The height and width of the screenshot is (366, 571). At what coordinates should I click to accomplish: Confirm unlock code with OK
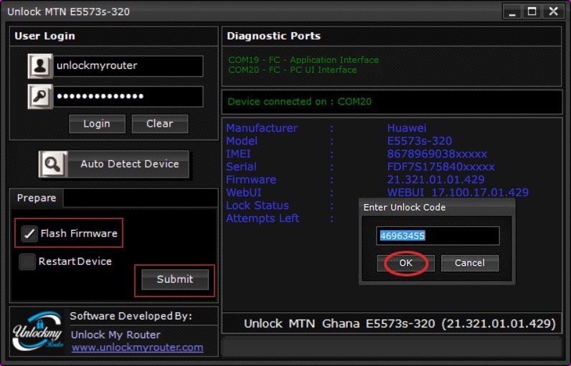click(x=406, y=263)
